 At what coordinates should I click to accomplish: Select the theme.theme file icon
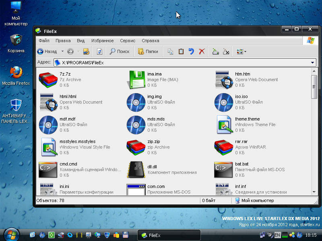click(x=224, y=125)
